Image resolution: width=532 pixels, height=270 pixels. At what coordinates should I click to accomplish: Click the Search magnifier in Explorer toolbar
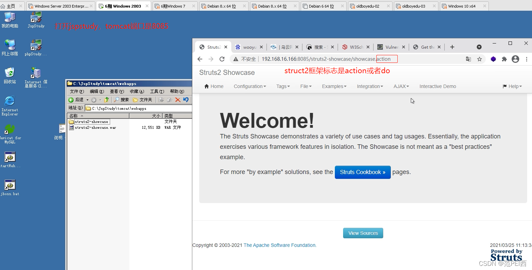[x=122, y=100]
